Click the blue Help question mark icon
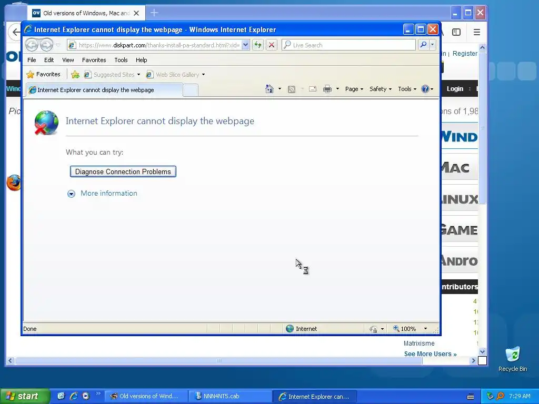 point(425,89)
